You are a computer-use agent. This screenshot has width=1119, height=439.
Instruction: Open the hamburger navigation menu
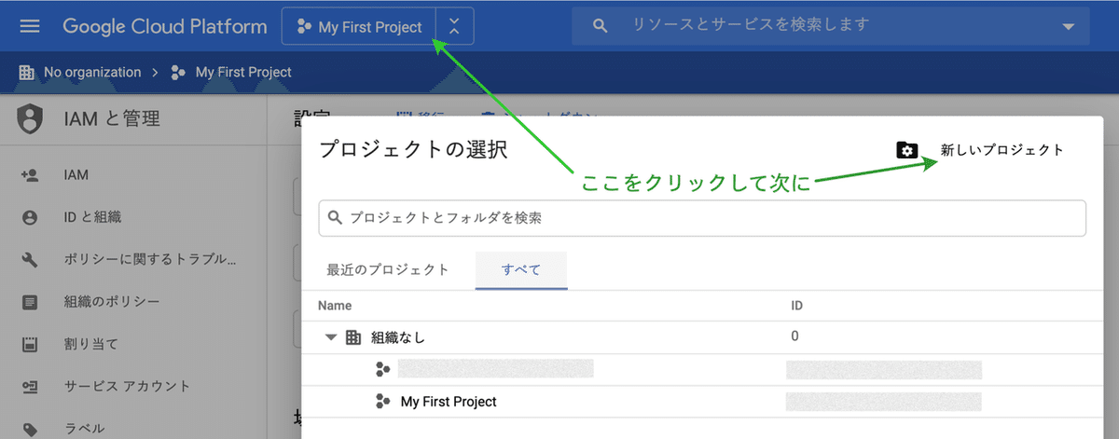tap(30, 26)
